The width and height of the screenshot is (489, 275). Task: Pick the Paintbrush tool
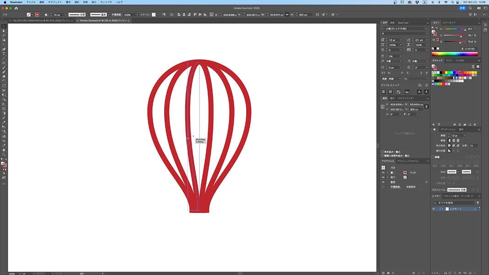pos(4,67)
